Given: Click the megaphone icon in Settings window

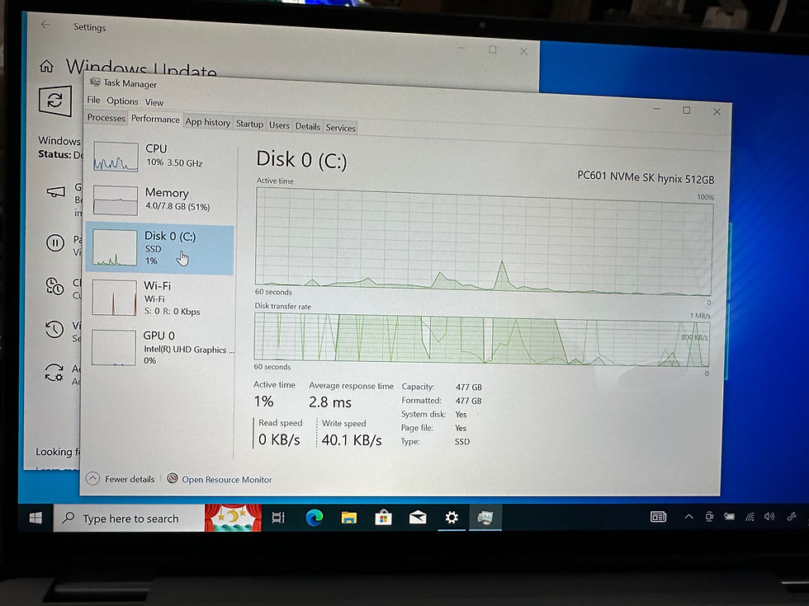Looking at the screenshot, I should (x=56, y=191).
